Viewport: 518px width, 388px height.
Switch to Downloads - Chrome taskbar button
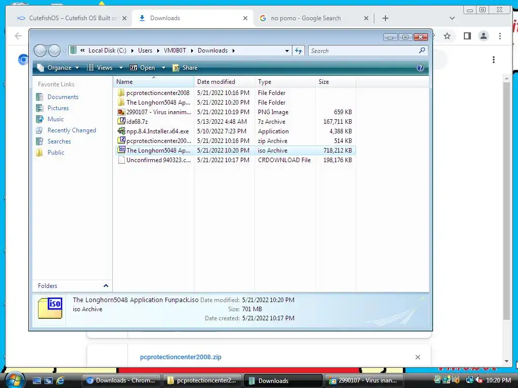point(121,380)
